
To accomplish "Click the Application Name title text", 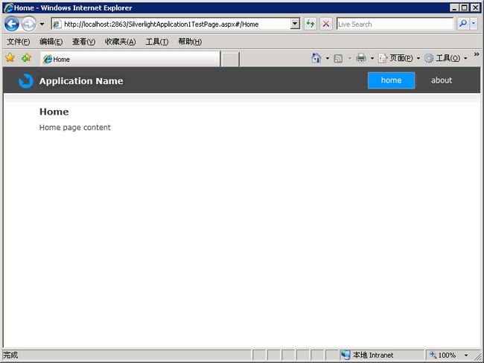I will (81, 81).
